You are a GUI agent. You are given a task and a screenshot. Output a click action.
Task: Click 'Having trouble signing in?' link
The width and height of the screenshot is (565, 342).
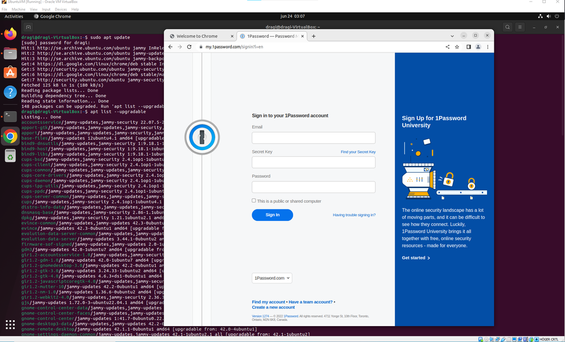(354, 215)
